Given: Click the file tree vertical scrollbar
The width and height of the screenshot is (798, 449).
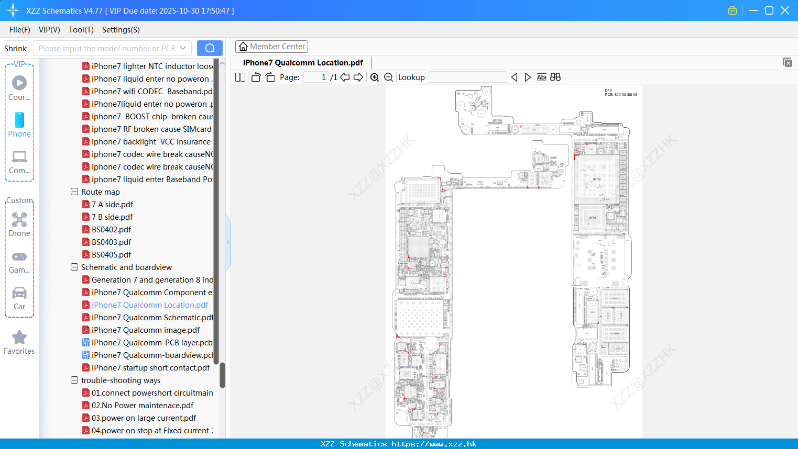Looking at the screenshot, I should pos(222,375).
